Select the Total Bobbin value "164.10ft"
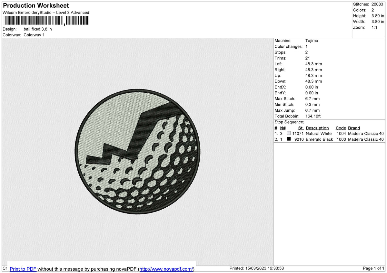Image resolution: width=387 pixels, height=273 pixels. point(313,116)
